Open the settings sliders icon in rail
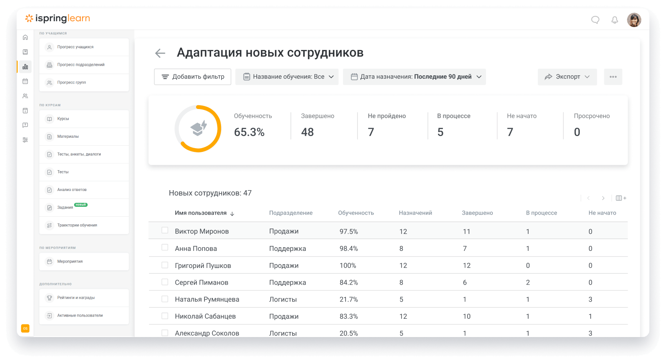Viewport: 666px width, 362px height. pyautogui.click(x=25, y=140)
